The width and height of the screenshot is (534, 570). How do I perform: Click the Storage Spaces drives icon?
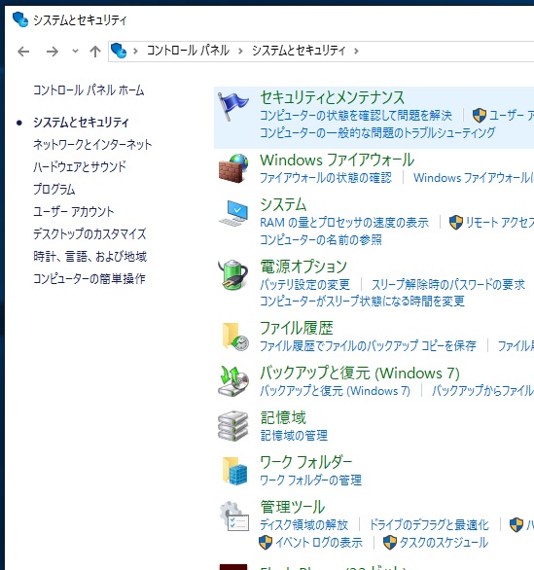tap(233, 426)
